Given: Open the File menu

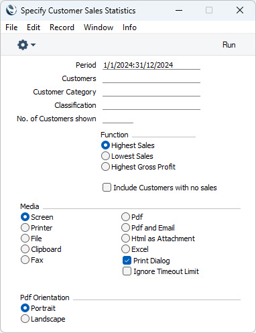Looking at the screenshot, I should tap(11, 27).
